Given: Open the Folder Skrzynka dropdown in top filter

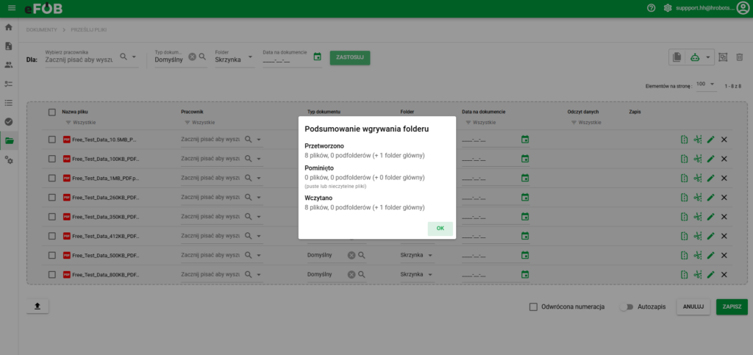Looking at the screenshot, I should tap(250, 57).
